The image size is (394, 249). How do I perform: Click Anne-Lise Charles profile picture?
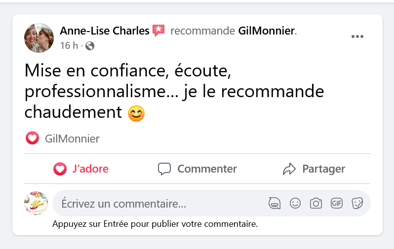tap(39, 37)
